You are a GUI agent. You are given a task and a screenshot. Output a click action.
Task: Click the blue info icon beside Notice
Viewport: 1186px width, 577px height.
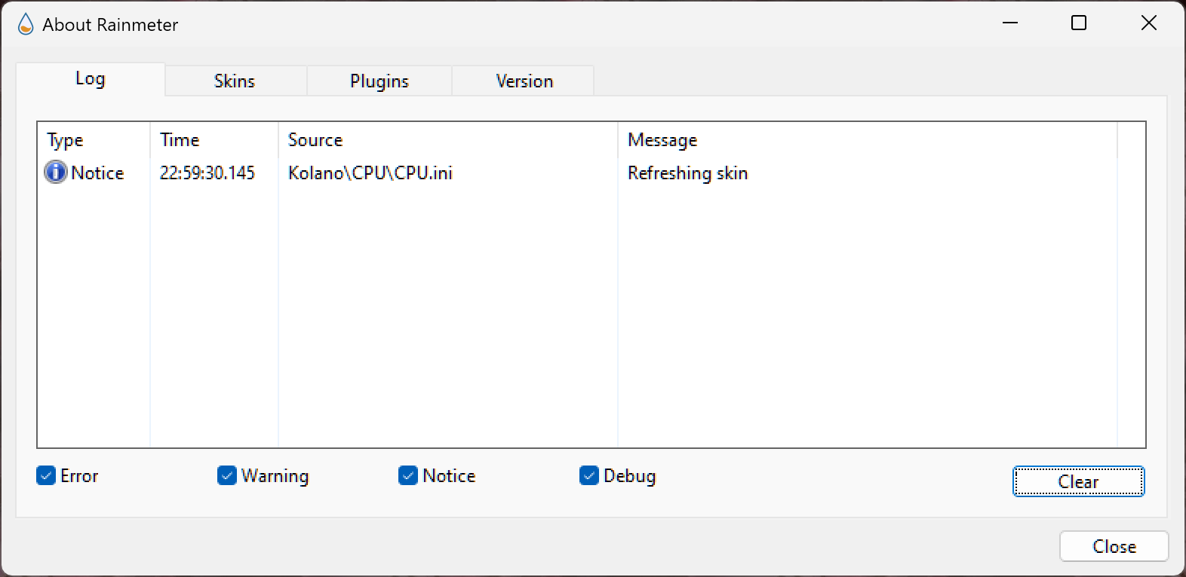[56, 172]
